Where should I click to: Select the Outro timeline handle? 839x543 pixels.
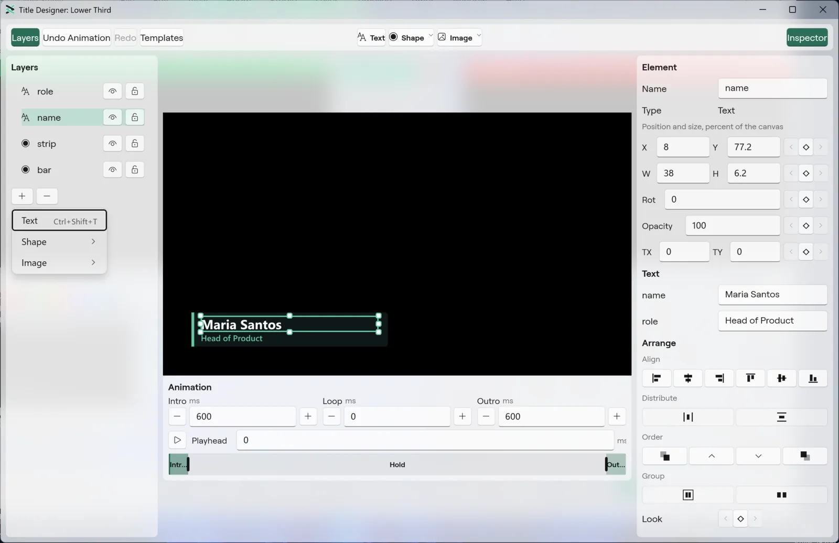607,464
